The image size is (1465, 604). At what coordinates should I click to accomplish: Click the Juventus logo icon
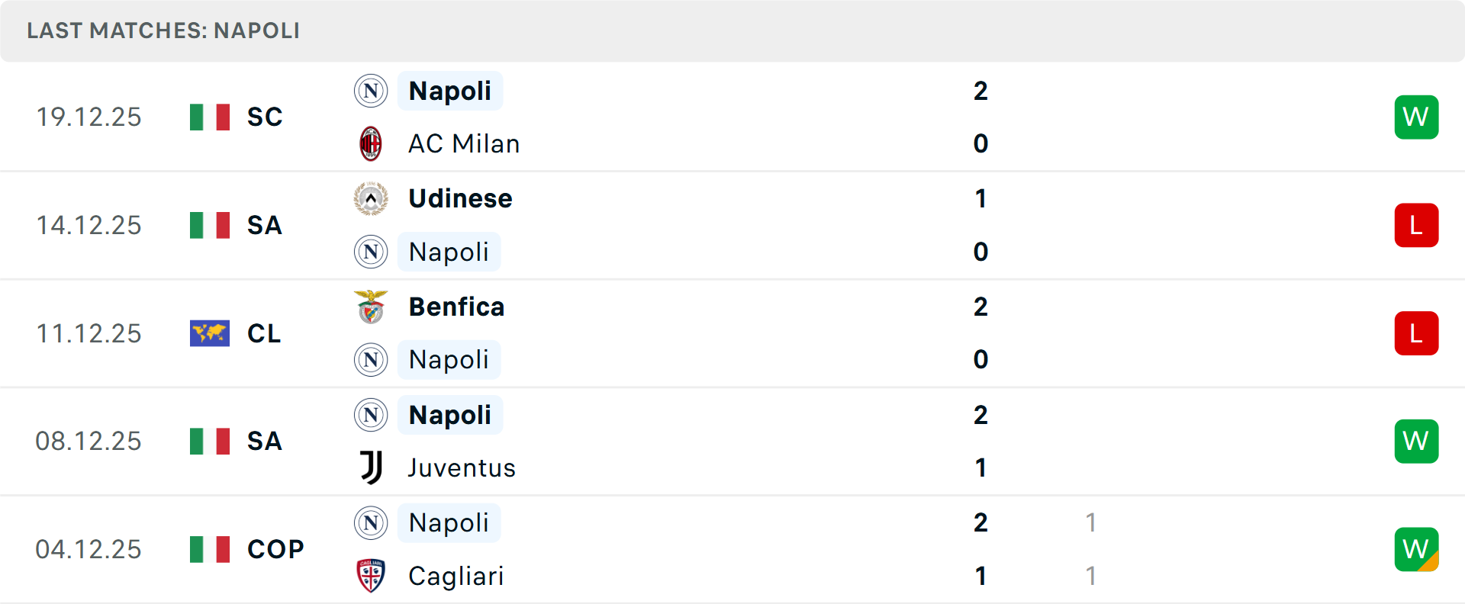tap(371, 467)
